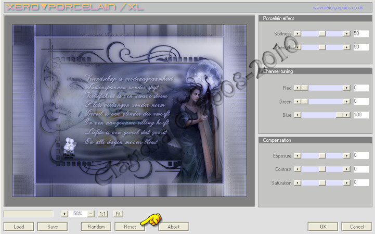Click the Green slider left arrow
This screenshot has width=375, height=234.
click(298, 102)
